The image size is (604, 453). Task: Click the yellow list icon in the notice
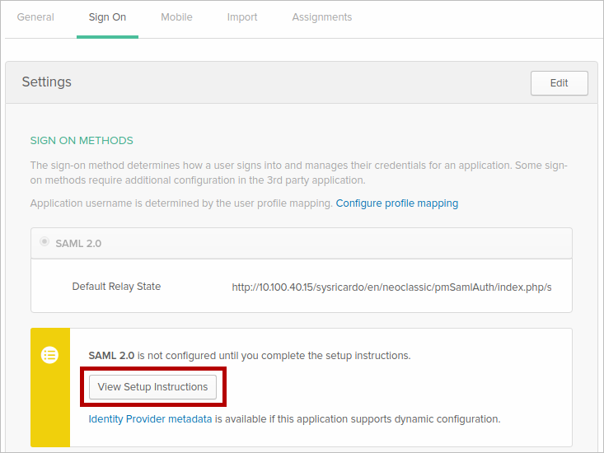[x=50, y=355]
